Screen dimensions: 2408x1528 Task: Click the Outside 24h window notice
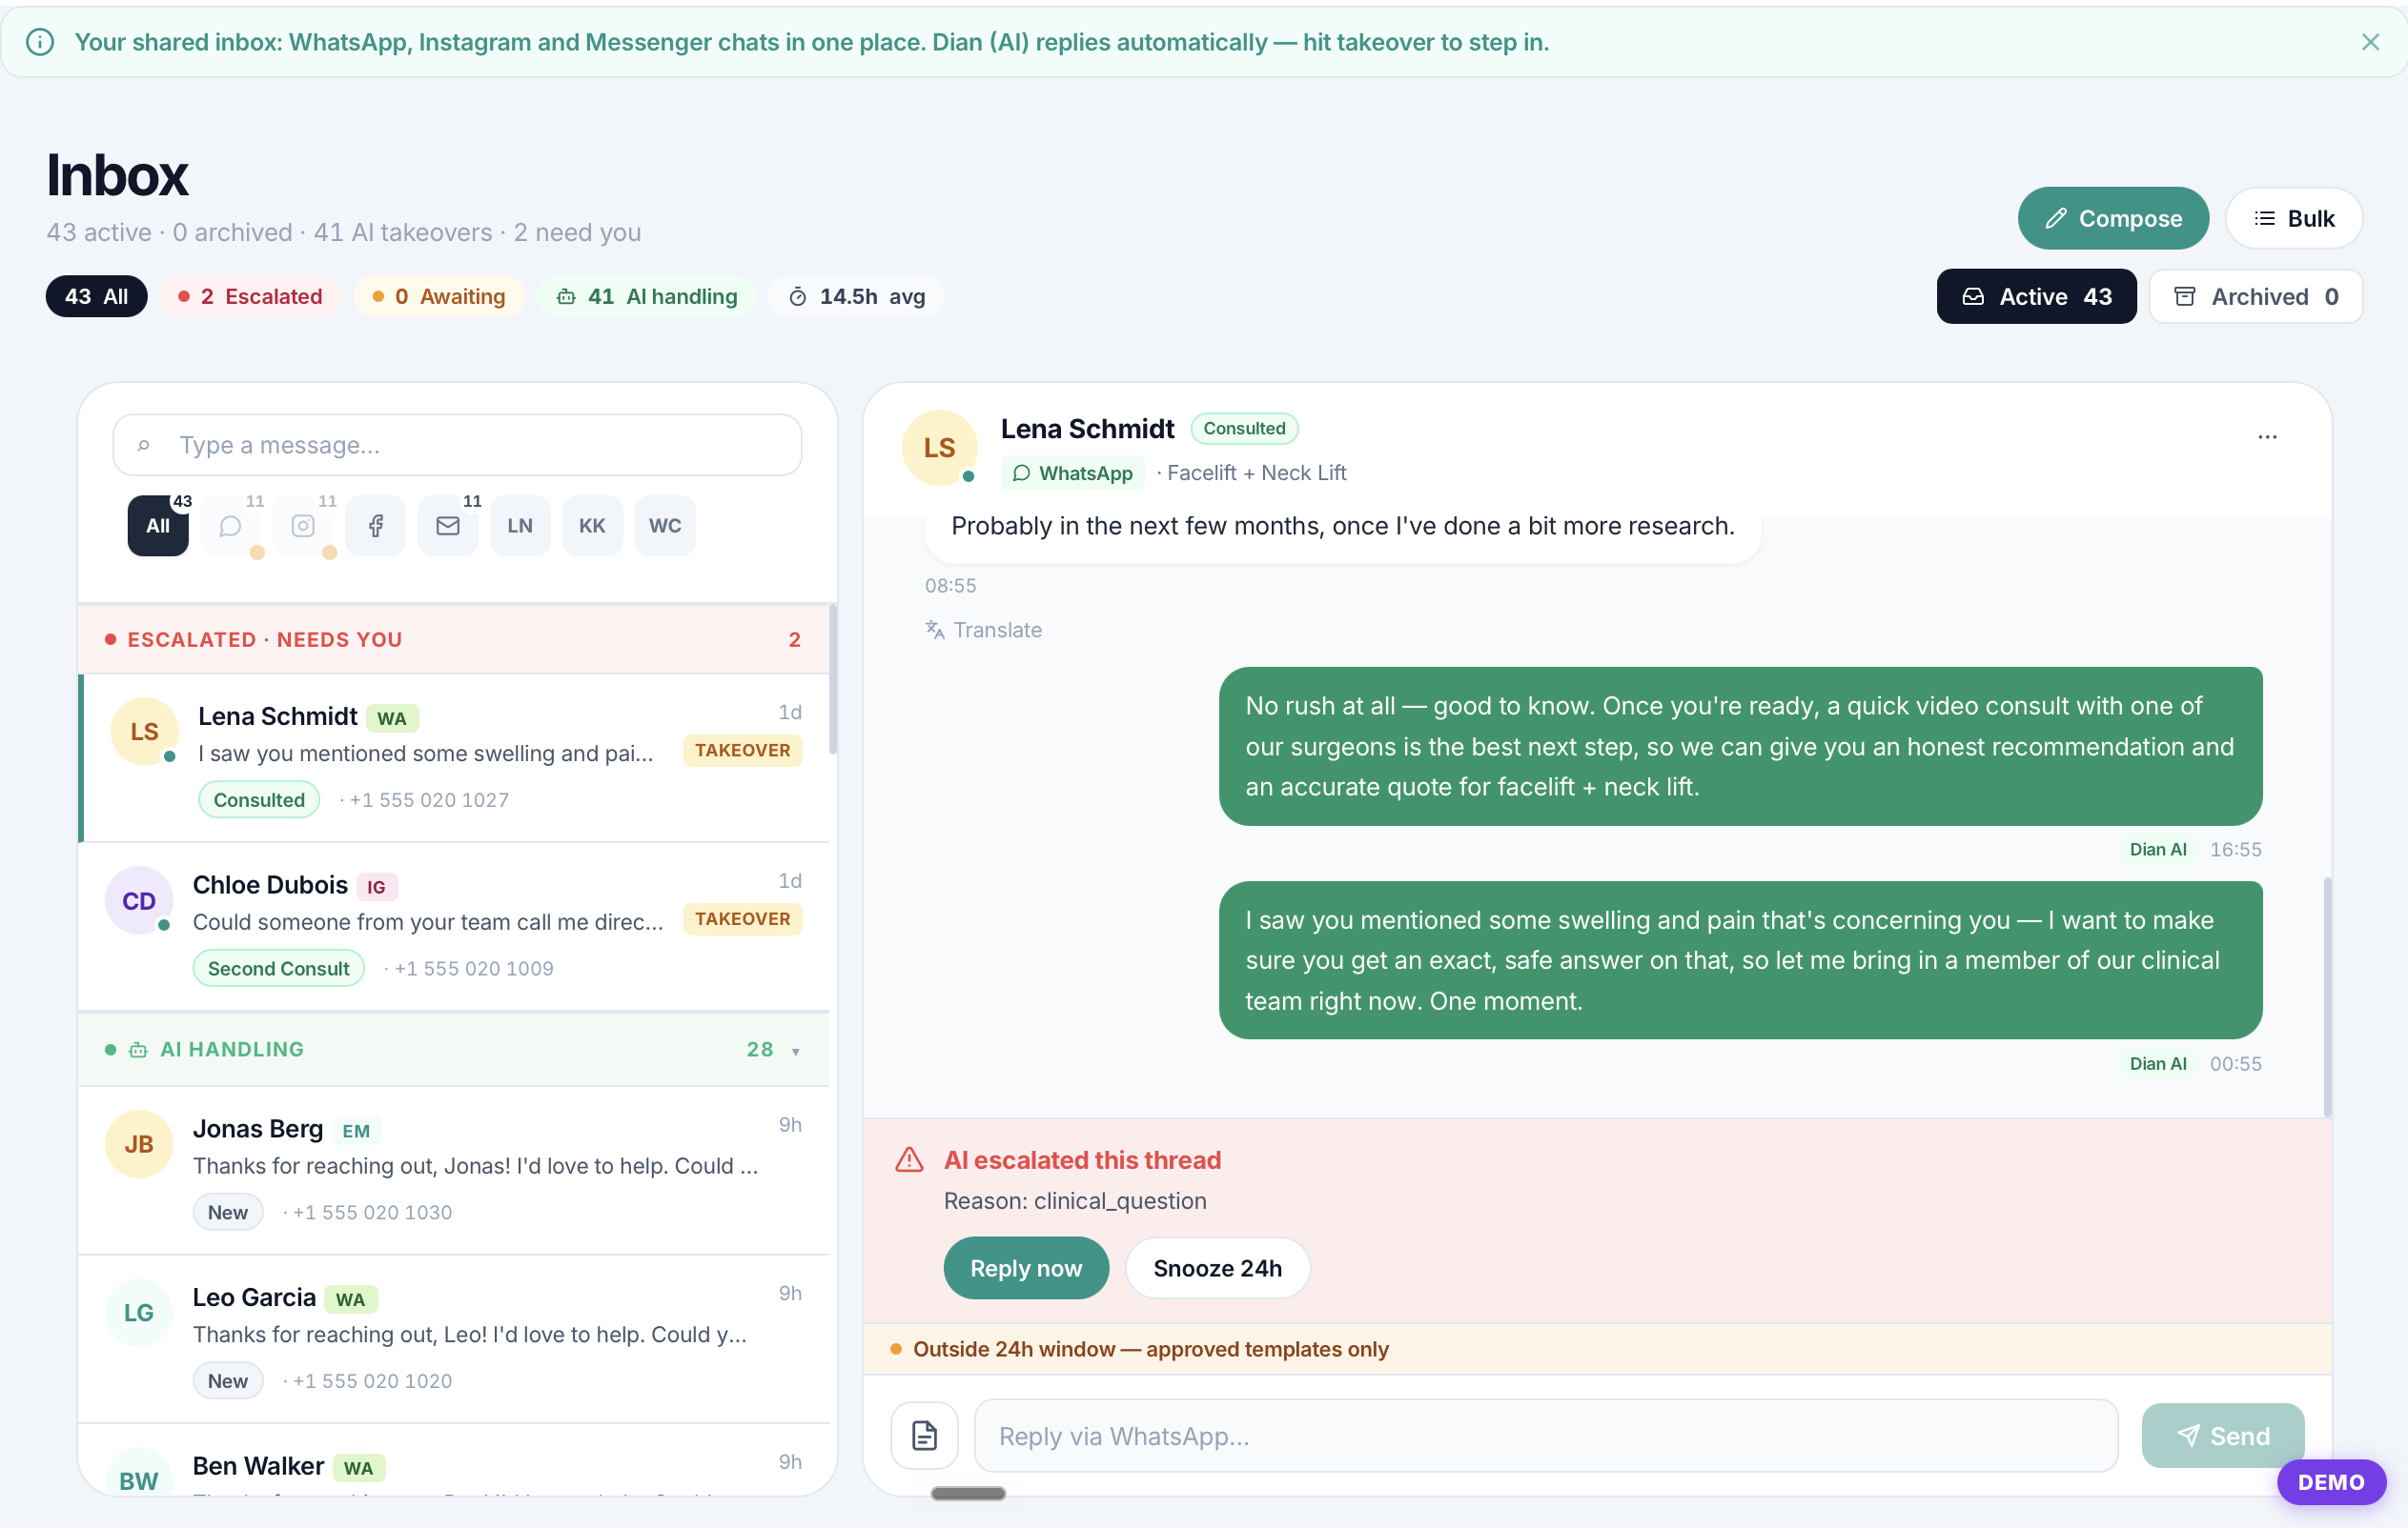pos(1597,1349)
